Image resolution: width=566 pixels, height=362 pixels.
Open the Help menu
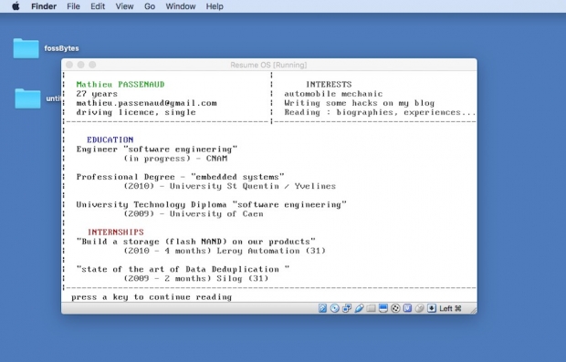(215, 6)
